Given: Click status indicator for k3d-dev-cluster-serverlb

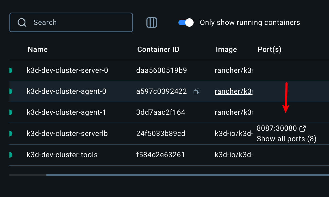Looking at the screenshot, I should point(11,134).
